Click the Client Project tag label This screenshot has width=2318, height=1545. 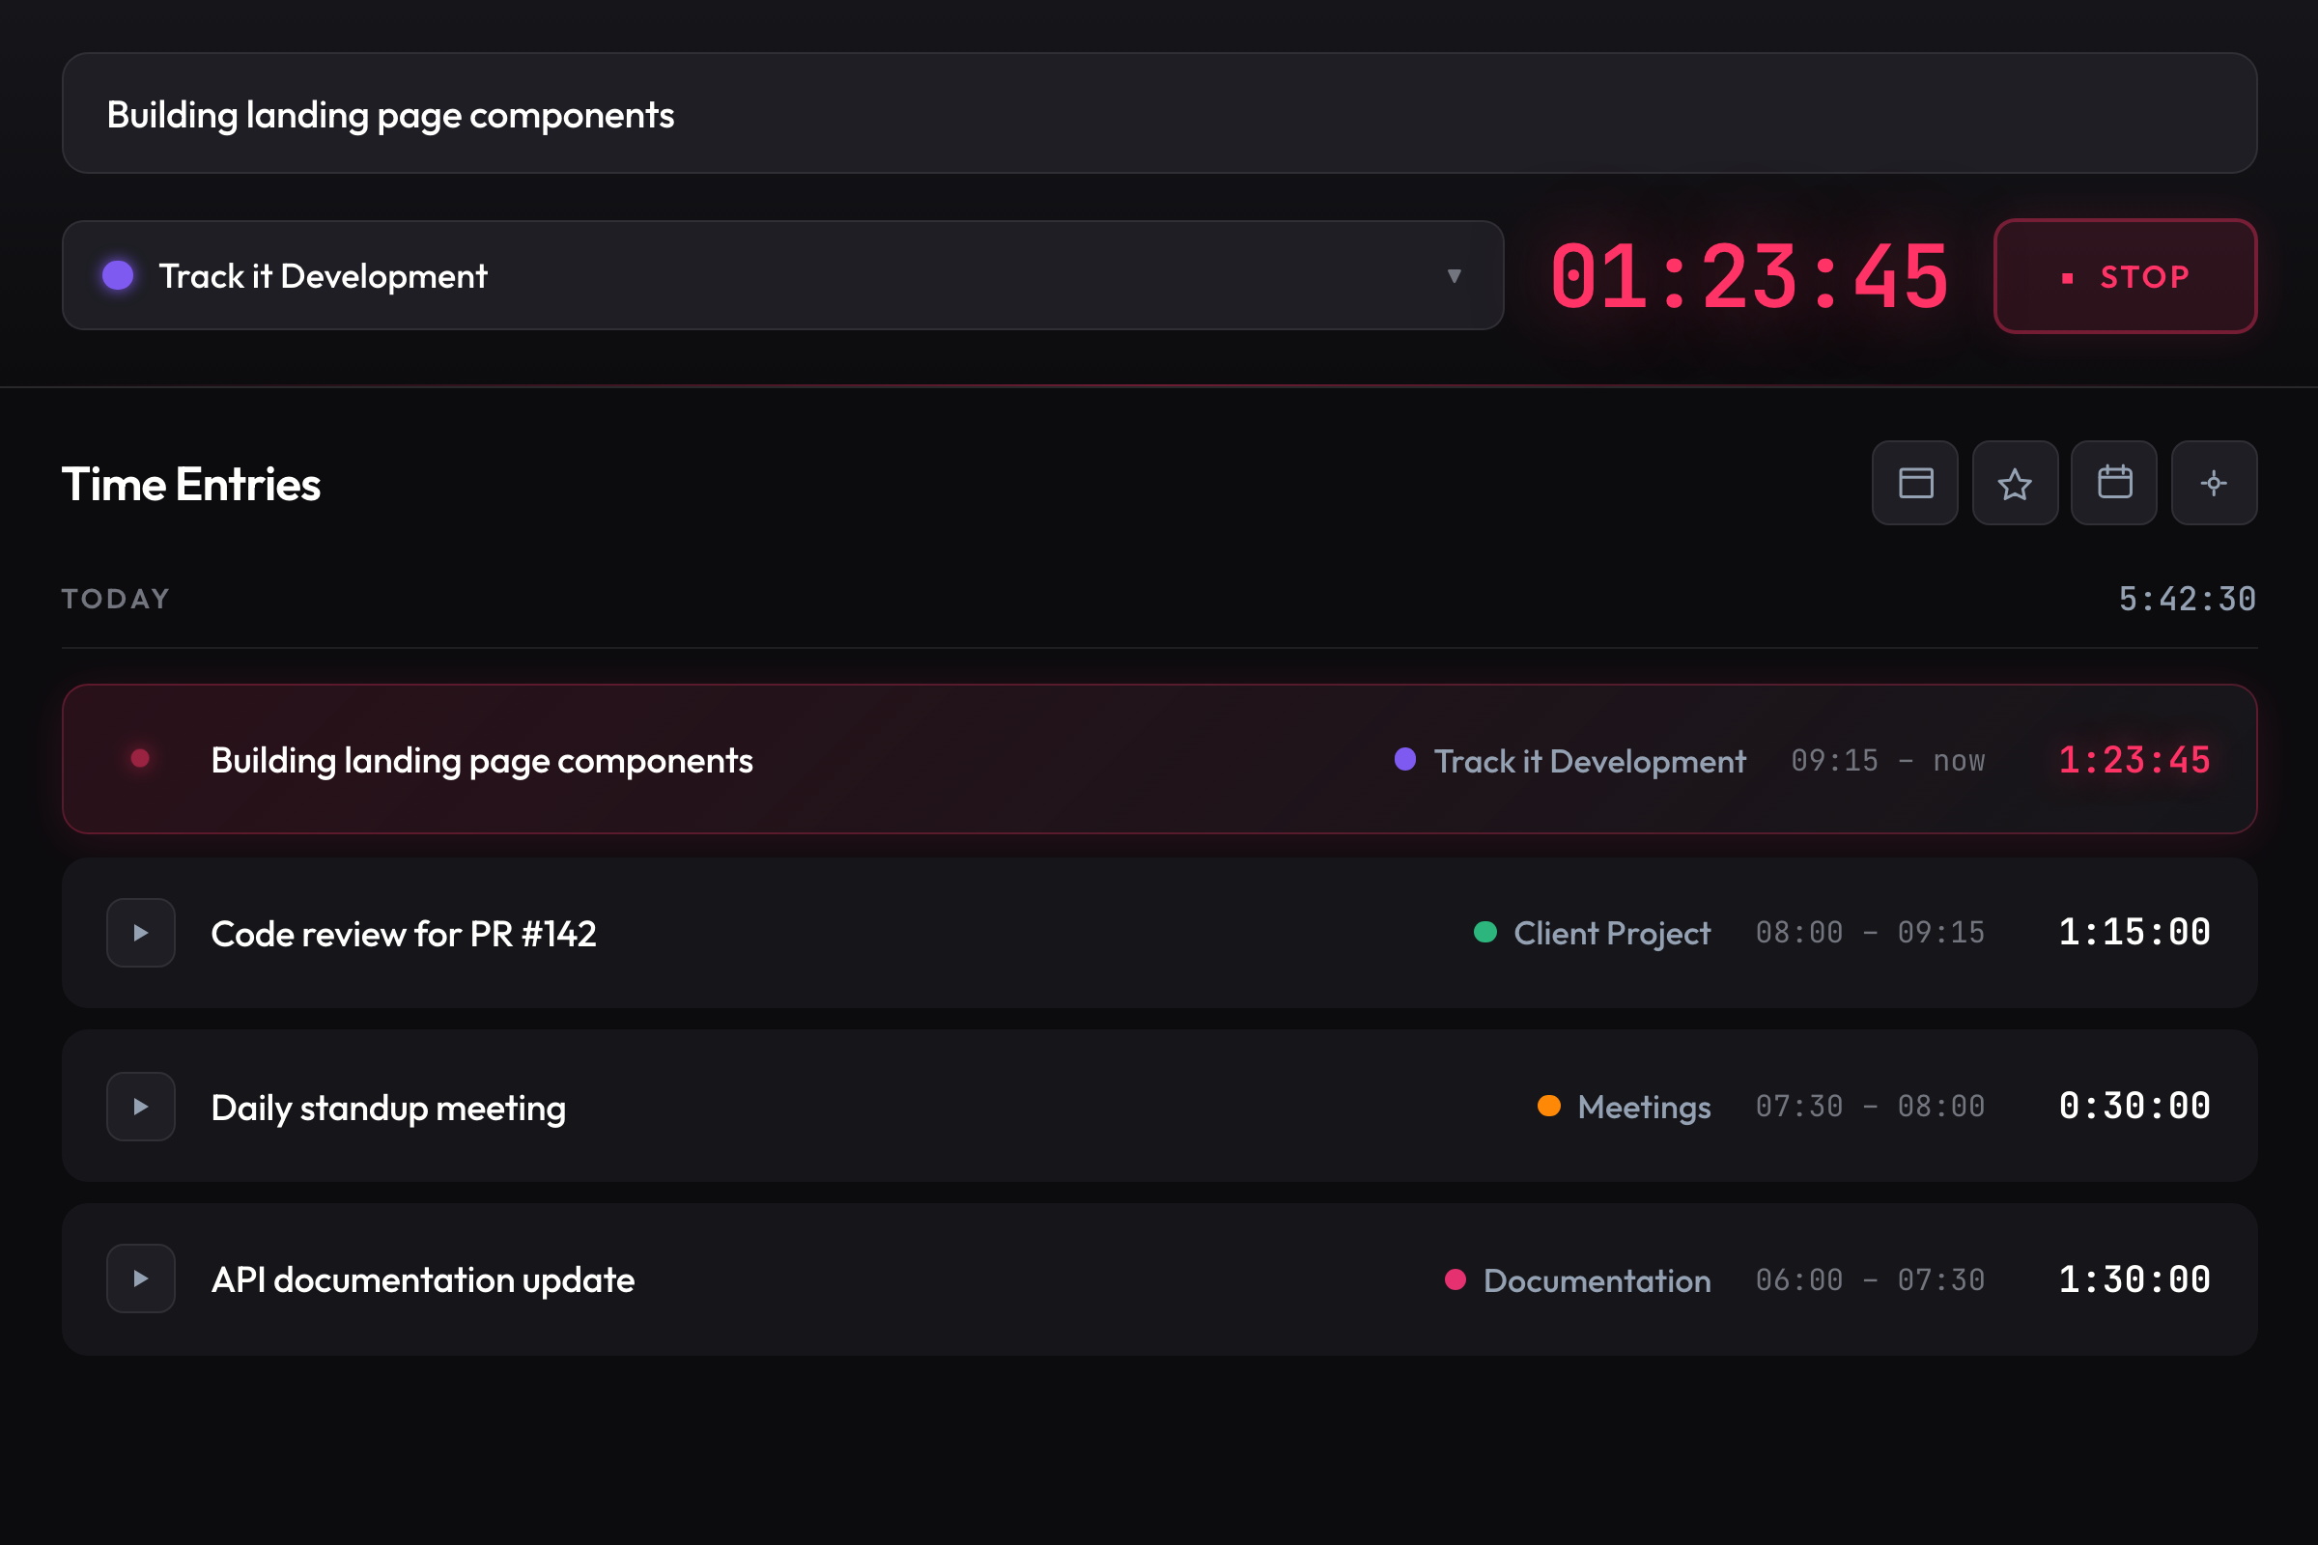1610,933
